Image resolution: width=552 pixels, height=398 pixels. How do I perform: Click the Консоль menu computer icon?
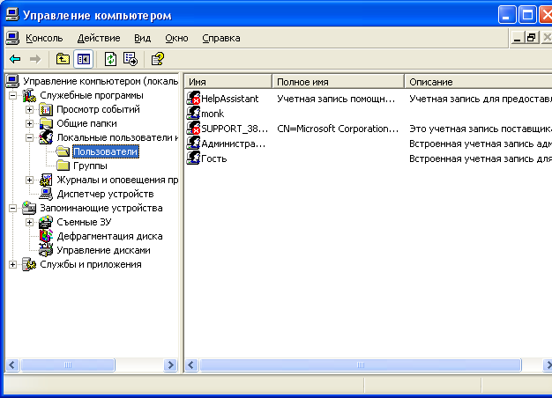(12, 38)
